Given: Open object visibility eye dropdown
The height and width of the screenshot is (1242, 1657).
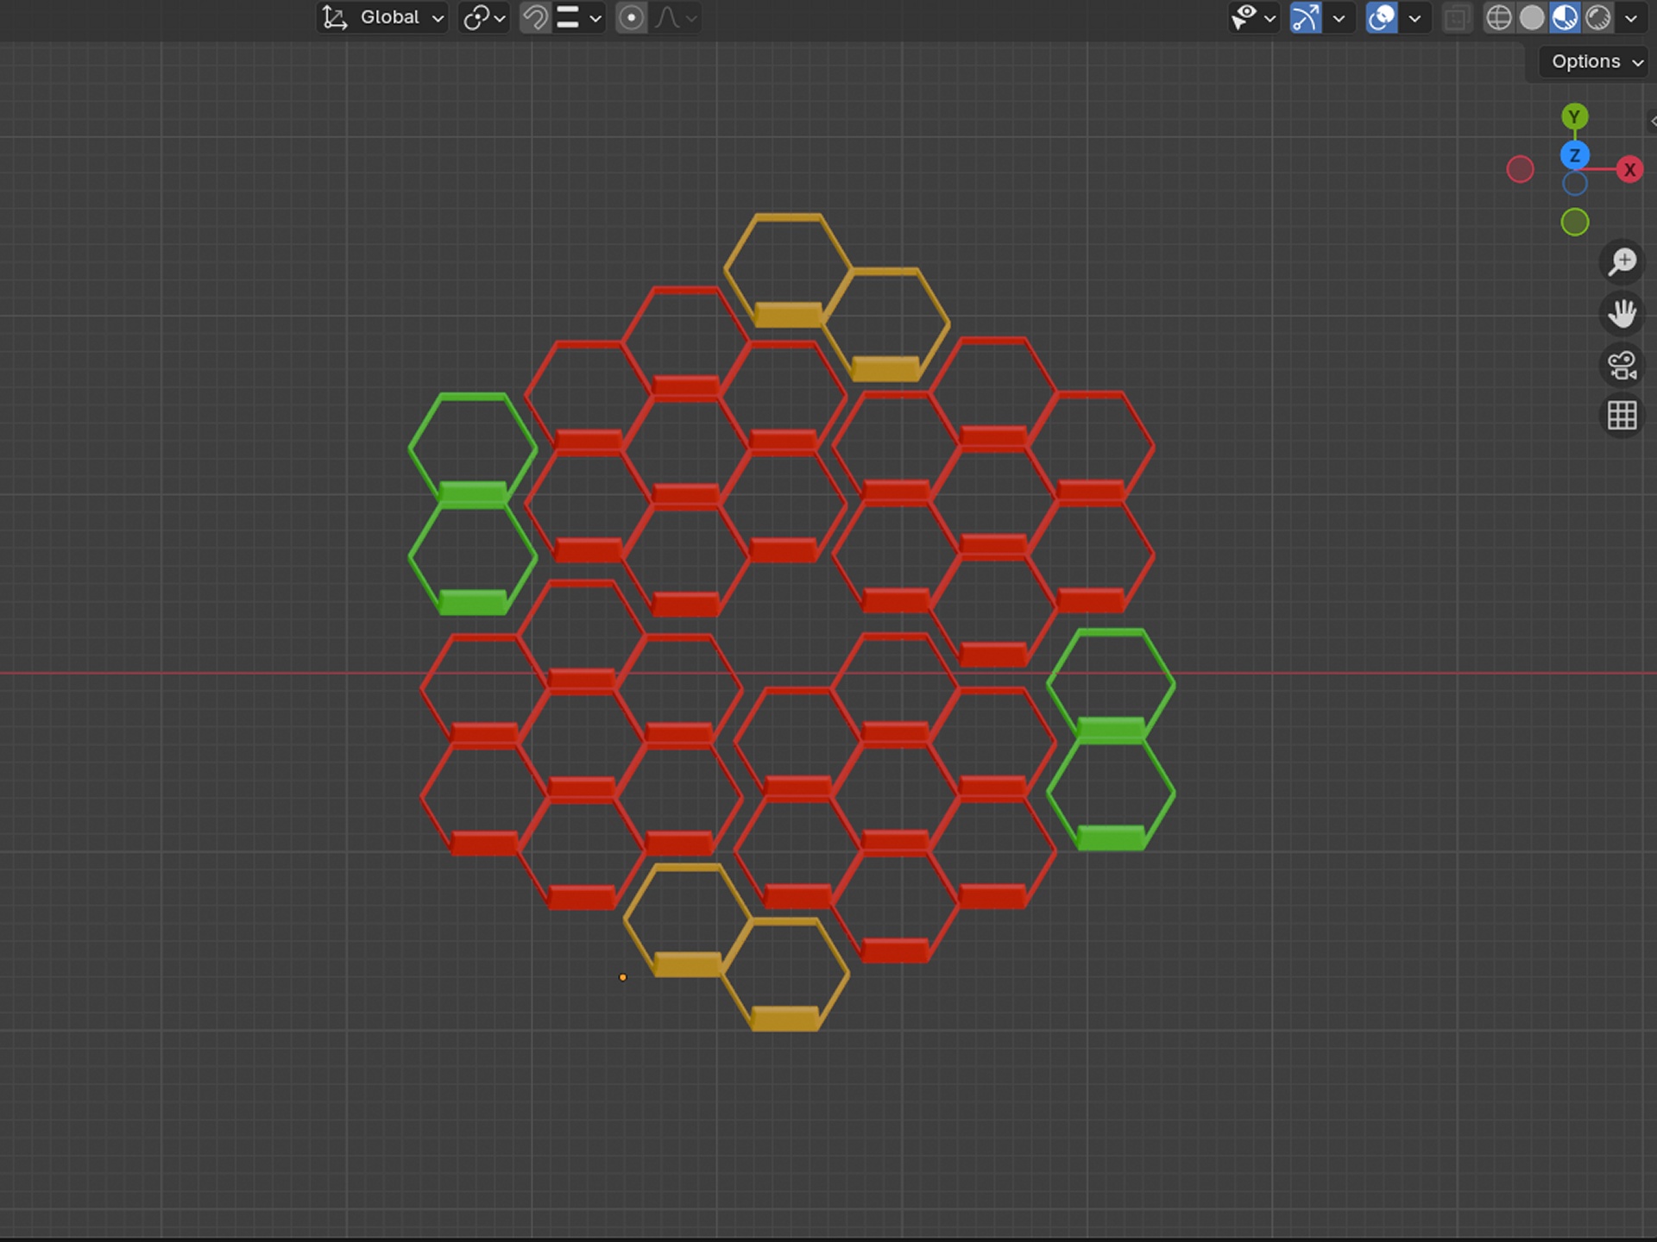Looking at the screenshot, I should pyautogui.click(x=1253, y=17).
